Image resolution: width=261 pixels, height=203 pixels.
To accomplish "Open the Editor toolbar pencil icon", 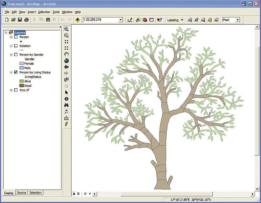I will click(x=130, y=20).
